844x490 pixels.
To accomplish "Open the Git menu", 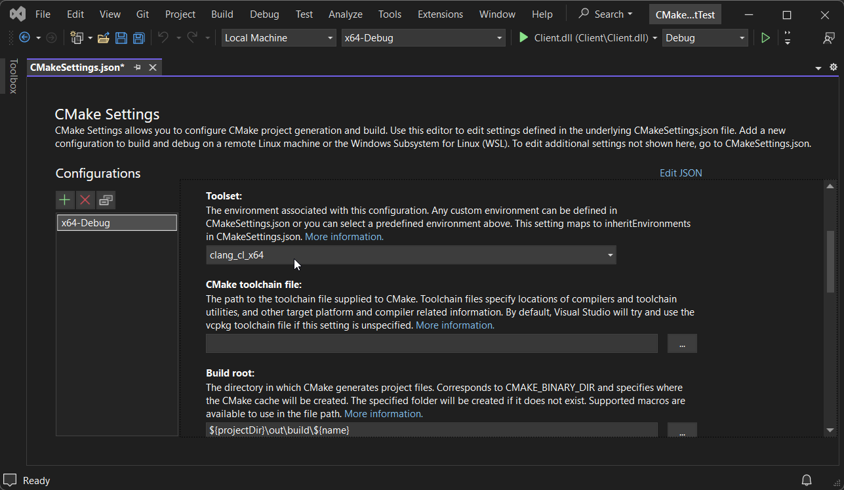I will (x=142, y=14).
